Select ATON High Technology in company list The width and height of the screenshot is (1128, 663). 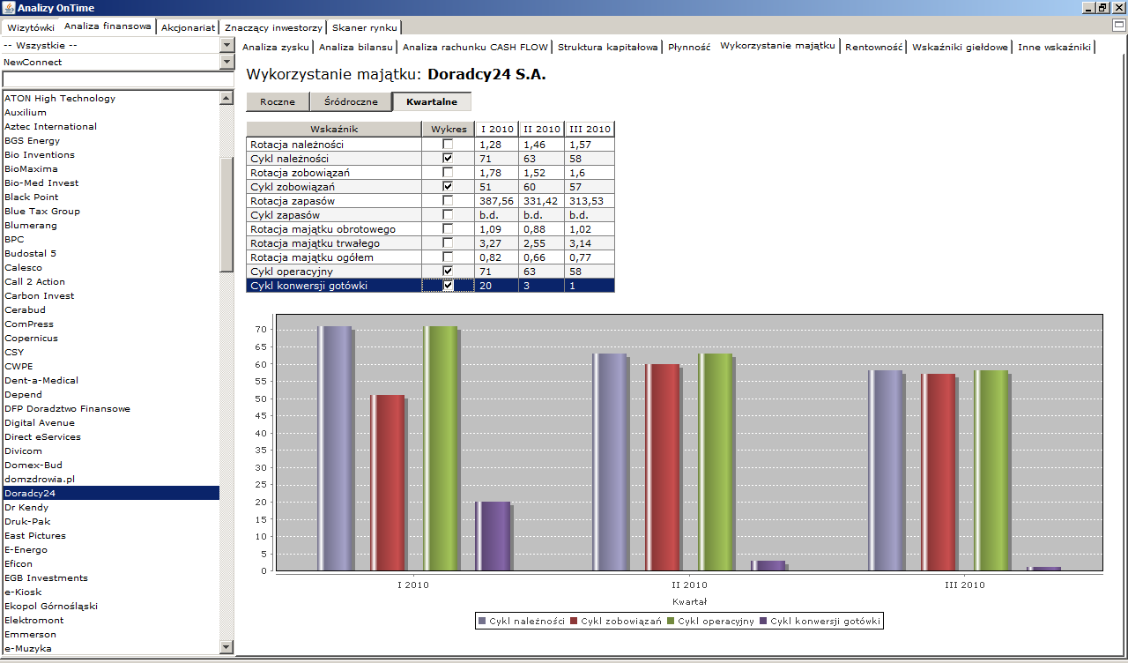point(109,98)
